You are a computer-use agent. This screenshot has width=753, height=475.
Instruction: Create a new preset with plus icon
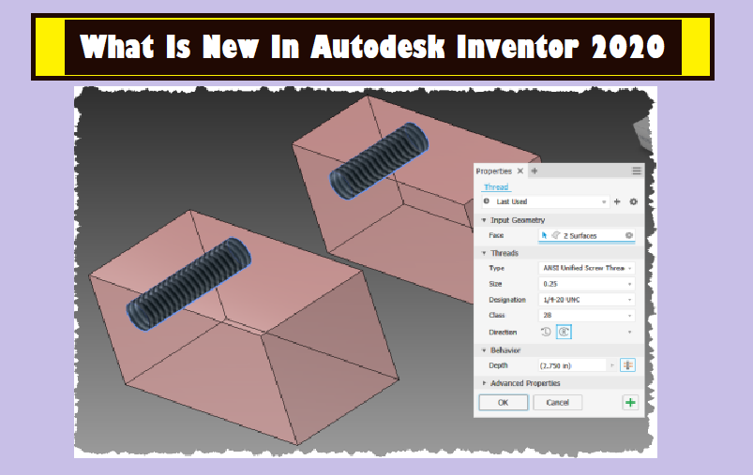point(618,202)
